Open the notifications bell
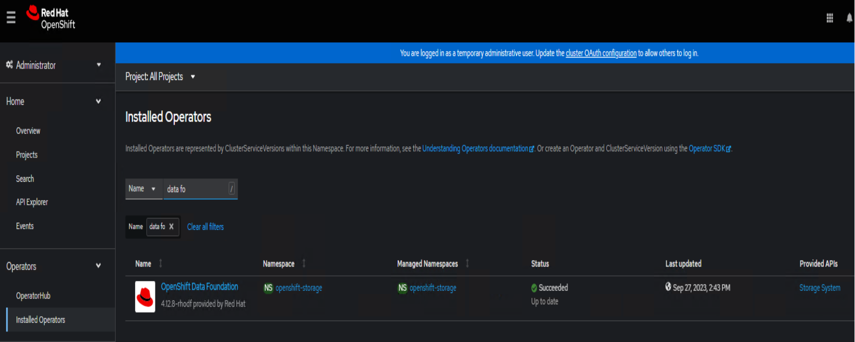 click(850, 18)
